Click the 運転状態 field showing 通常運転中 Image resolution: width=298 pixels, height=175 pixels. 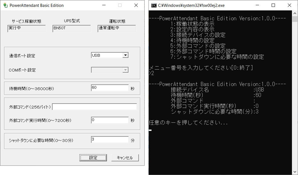pos(117,29)
